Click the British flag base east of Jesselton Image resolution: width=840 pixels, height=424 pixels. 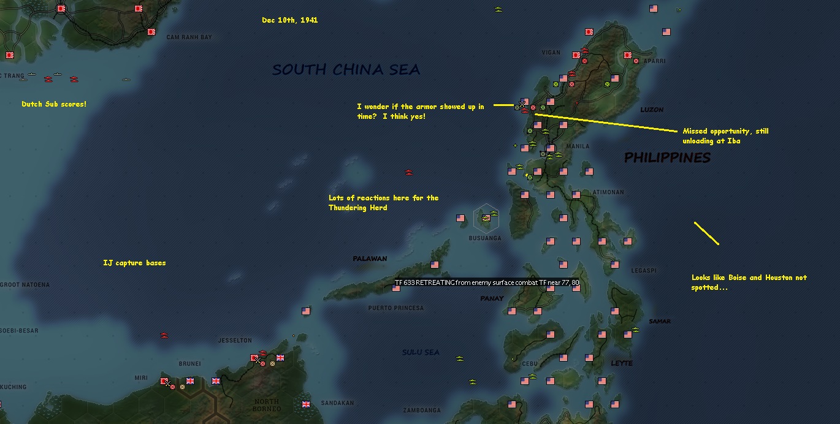point(280,358)
